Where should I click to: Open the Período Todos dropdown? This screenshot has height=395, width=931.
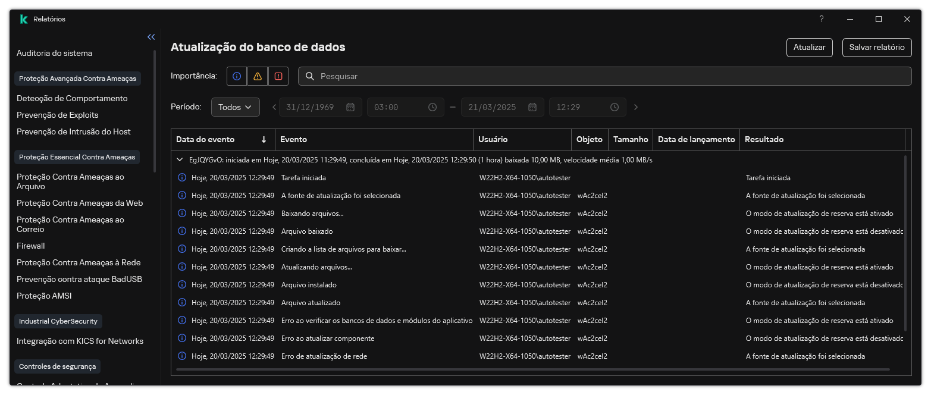pos(235,107)
